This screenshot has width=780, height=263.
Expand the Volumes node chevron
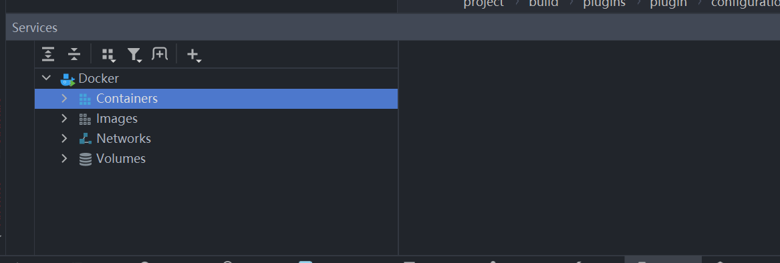(x=64, y=158)
